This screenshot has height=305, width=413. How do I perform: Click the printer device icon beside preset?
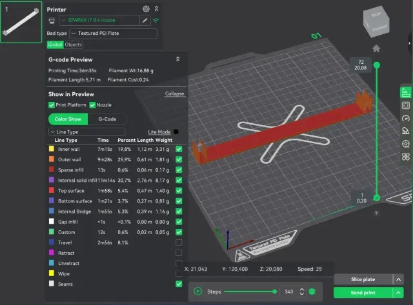click(52, 20)
